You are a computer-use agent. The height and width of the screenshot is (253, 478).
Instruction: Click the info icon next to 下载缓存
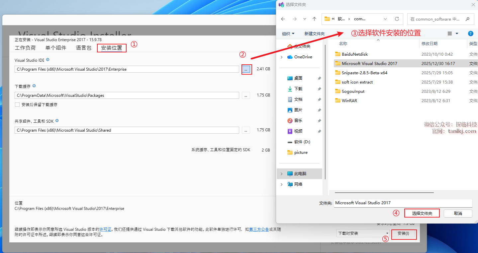pos(34,86)
